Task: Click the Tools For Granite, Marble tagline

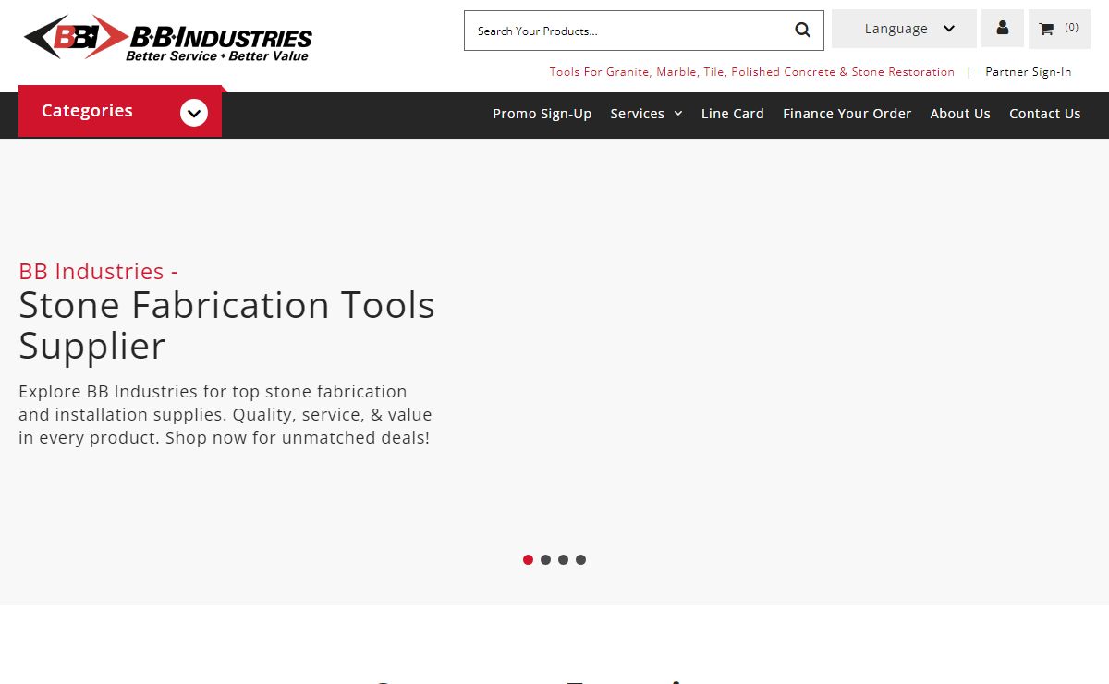Action: tap(752, 72)
